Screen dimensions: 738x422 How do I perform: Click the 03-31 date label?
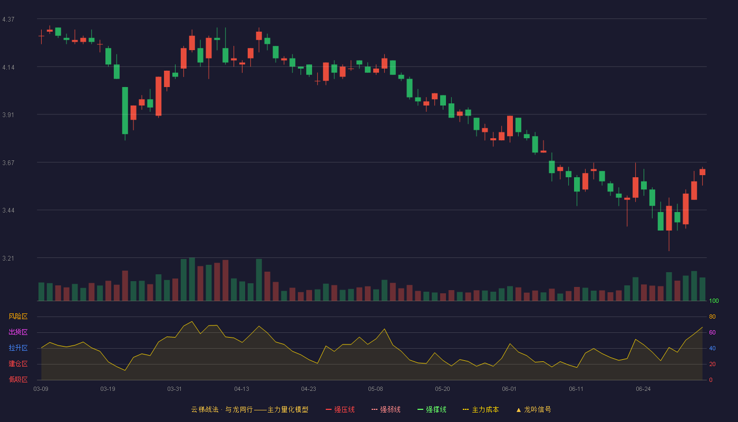point(174,389)
